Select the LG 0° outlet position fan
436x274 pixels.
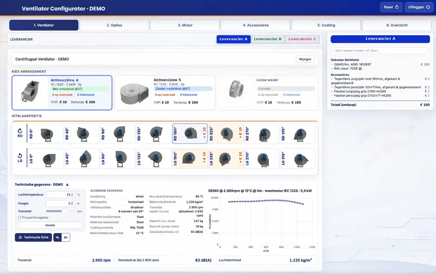[45, 158]
